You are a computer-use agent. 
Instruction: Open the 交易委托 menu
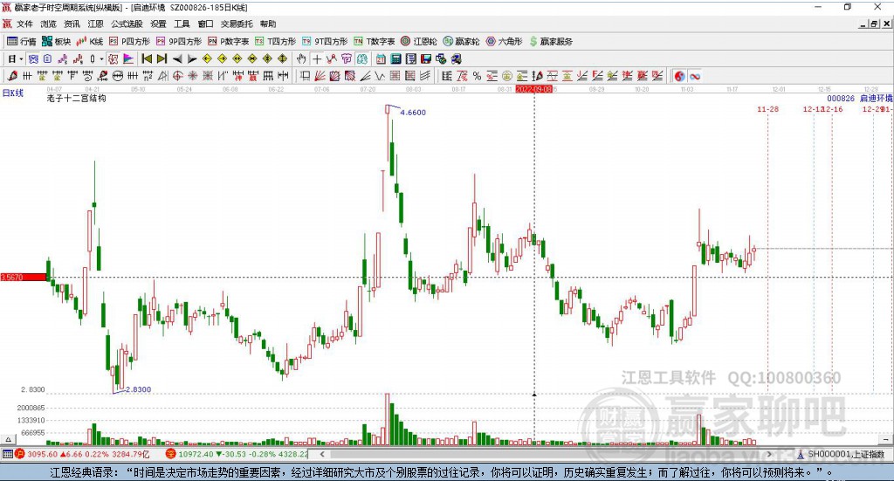pos(237,24)
